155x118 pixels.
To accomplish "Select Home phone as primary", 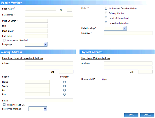I will pyautogui.click(x=64, y=82).
